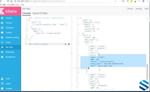This screenshot has height=92, width=150.
Task: Click the pane divider handle
Action: (x=71, y=53)
